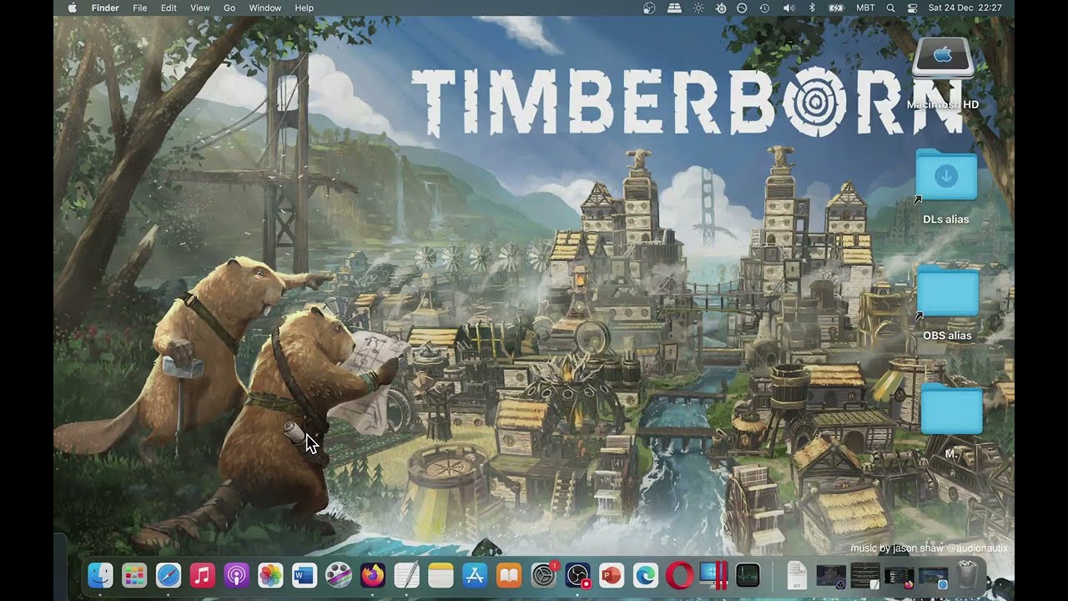
Task: Click the brightness sun menu bar icon
Action: 698,8
